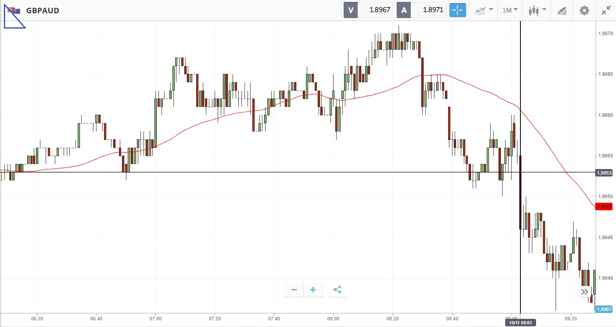The image size is (616, 327).
Task: Zoom in the chart with plus
Action: [313, 290]
